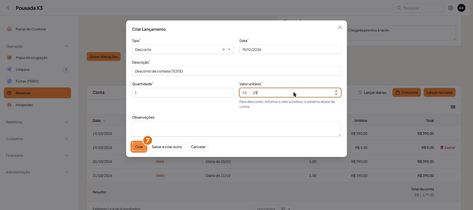Open Mapa de ocupação page
This screenshot has height=210, width=473.
click(x=37, y=57)
